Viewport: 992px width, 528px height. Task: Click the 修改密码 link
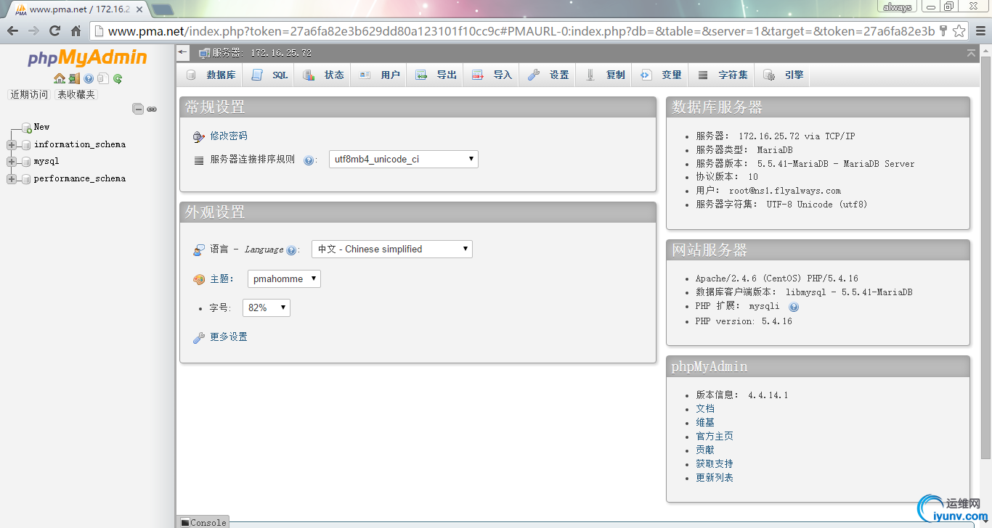tap(229, 136)
